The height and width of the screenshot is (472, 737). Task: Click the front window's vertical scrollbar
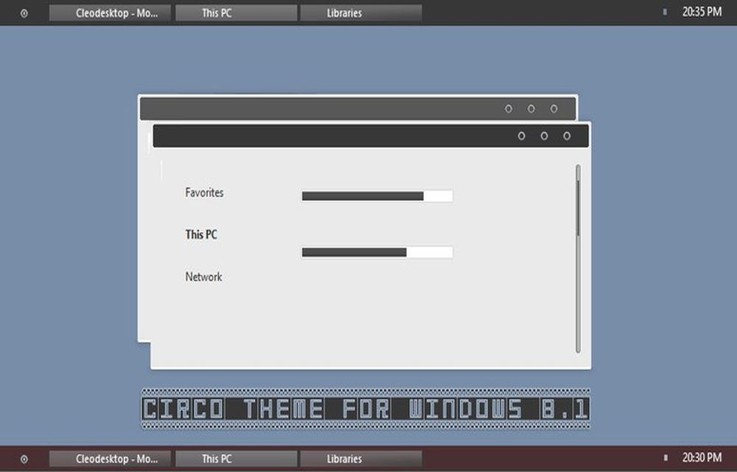coord(578,259)
